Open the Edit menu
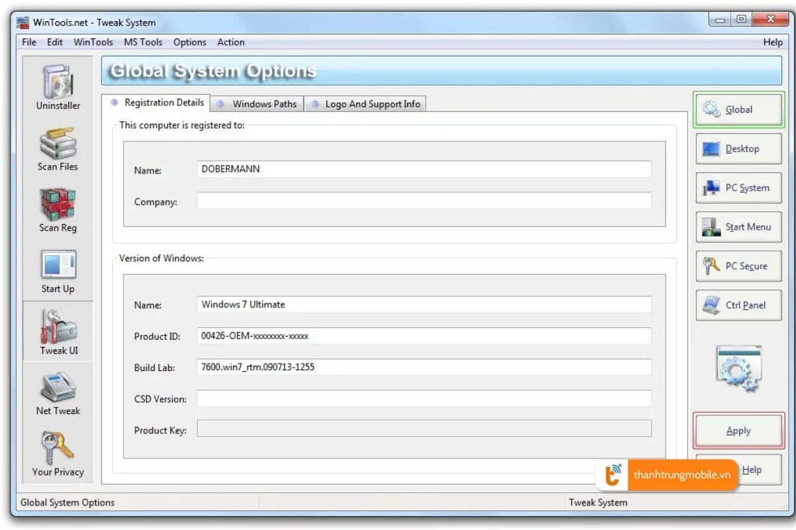Image resolution: width=796 pixels, height=530 pixels. [x=54, y=42]
